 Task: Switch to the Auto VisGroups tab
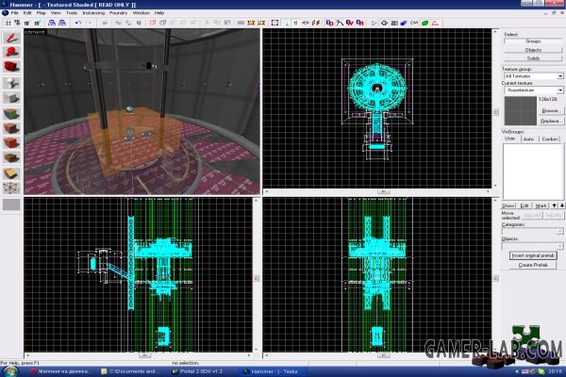528,139
